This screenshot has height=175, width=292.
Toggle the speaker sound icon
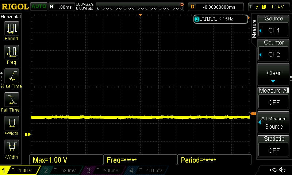coord(282,170)
